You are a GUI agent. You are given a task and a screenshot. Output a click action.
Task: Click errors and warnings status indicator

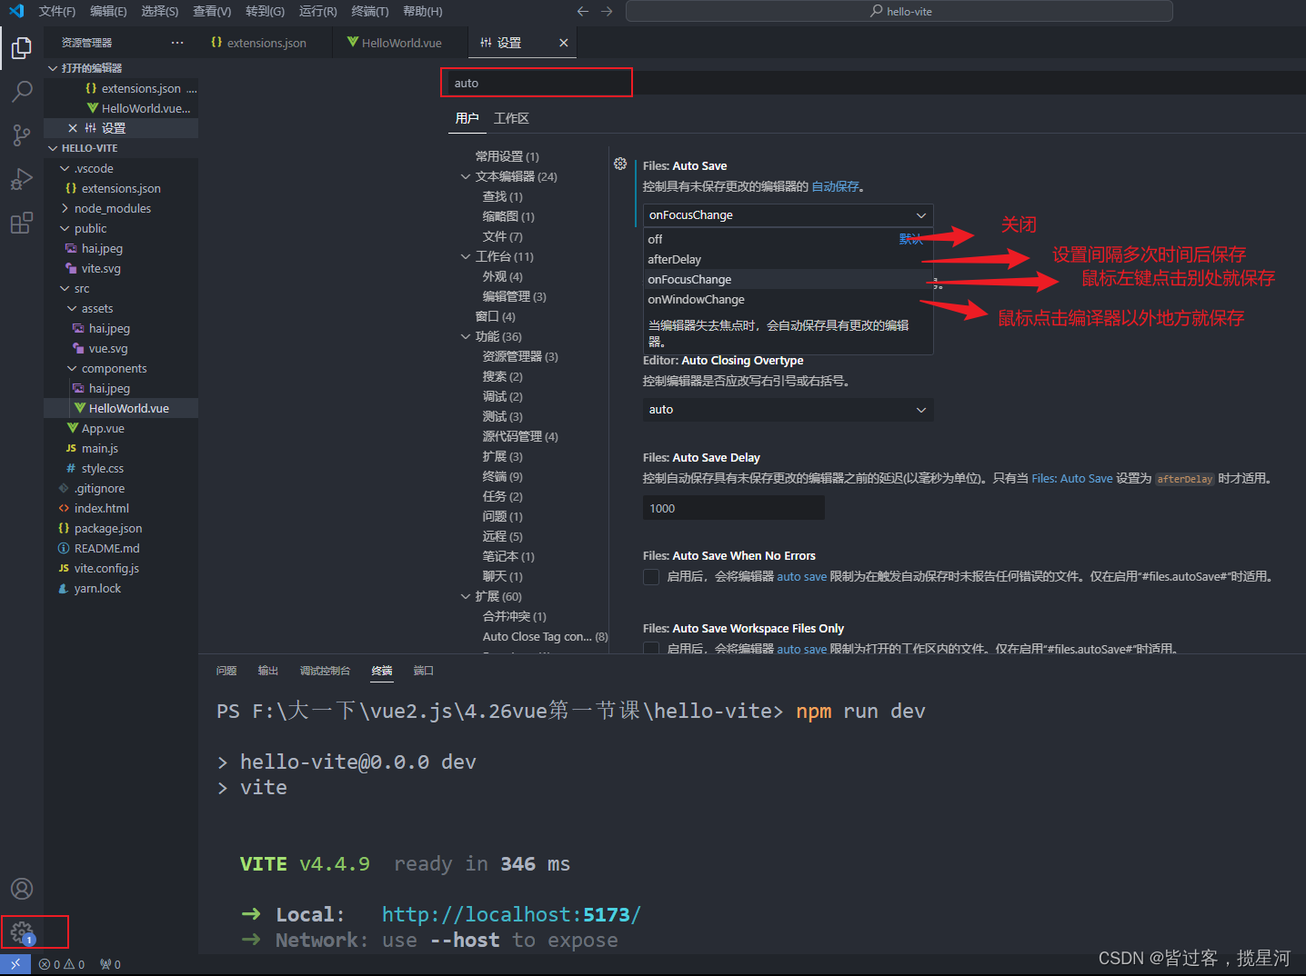click(62, 965)
